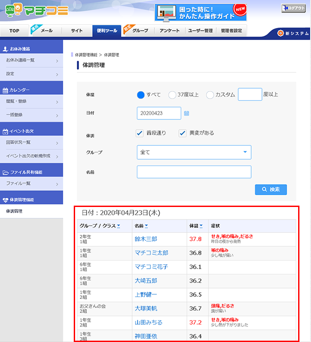
Task: Sort by Name column arrow icon
Action: (x=147, y=226)
